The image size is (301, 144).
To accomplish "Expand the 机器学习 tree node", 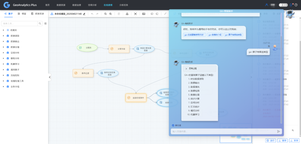I will tap(3, 64).
